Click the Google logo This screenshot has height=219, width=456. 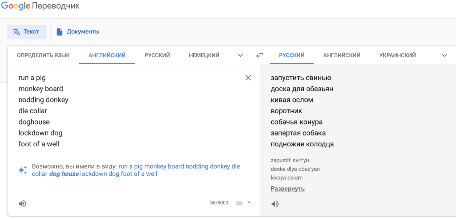pos(16,6)
